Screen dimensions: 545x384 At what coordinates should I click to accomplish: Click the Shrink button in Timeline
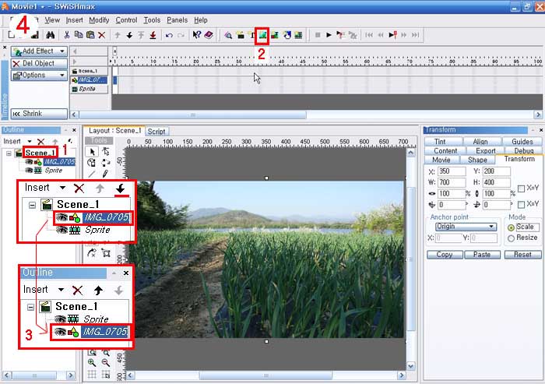39,114
